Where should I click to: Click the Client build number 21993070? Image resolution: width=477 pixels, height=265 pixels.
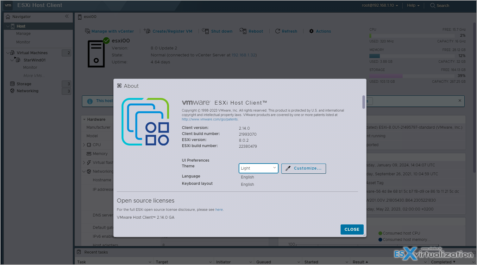[x=248, y=134]
